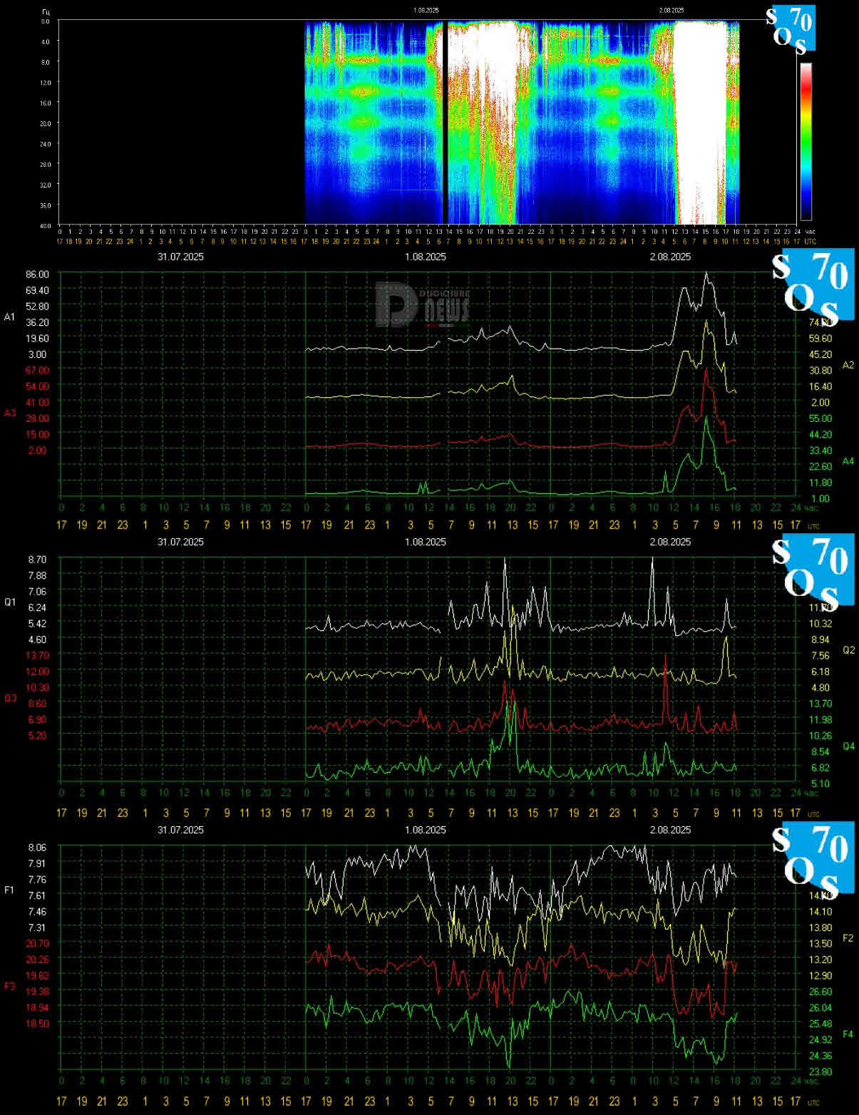
Task: Click the yellow 8.94 value on Q2 scale
Action: click(x=821, y=639)
